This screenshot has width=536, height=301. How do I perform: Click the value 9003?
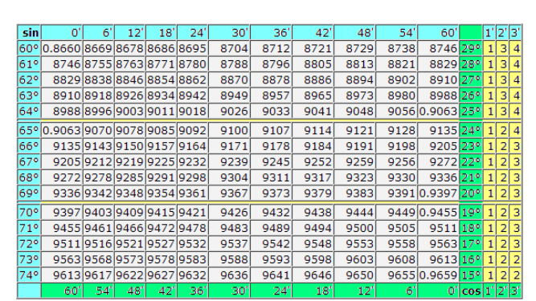tap(130, 112)
